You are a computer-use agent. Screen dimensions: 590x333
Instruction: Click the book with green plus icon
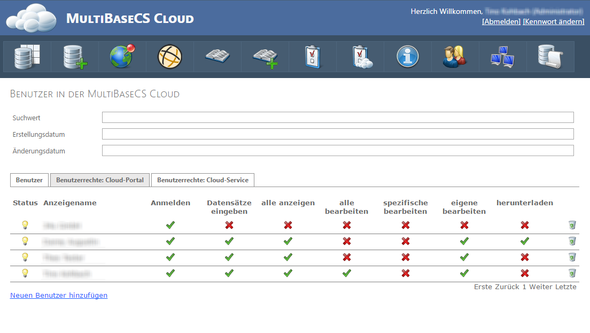(265, 58)
